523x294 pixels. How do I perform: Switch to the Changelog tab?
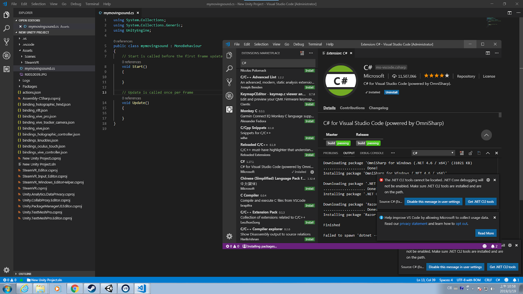click(x=379, y=108)
